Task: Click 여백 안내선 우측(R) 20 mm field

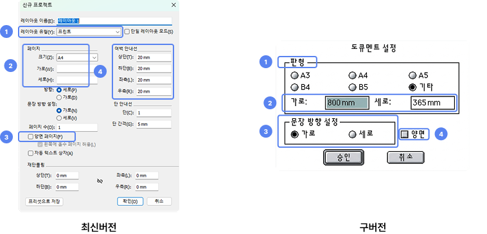Action: pos(154,91)
